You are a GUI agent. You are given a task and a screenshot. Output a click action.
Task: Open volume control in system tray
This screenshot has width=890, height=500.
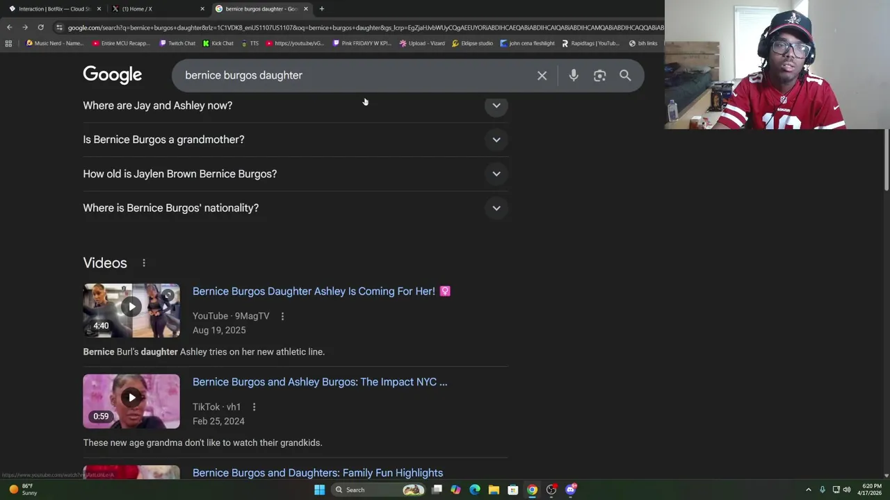[846, 490]
